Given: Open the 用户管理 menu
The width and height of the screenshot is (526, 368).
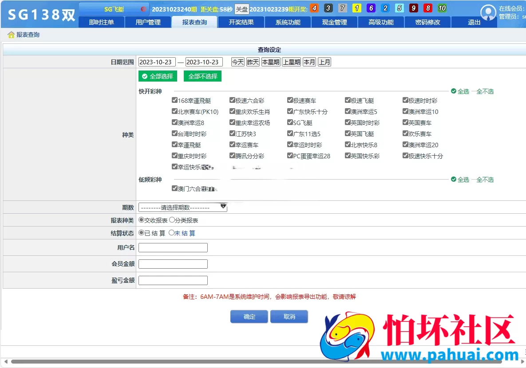Looking at the screenshot, I should coord(148,22).
